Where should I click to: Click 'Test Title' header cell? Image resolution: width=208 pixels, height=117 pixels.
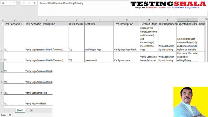tap(99, 24)
